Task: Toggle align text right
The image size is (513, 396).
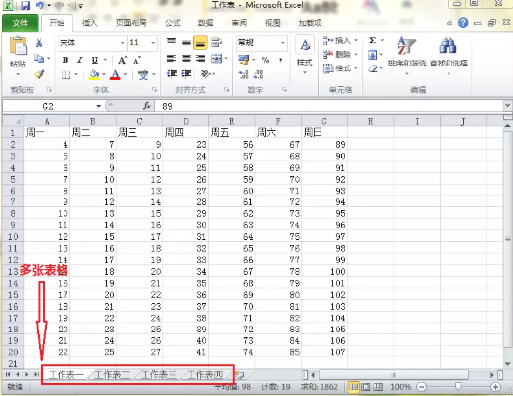Action: click(200, 59)
